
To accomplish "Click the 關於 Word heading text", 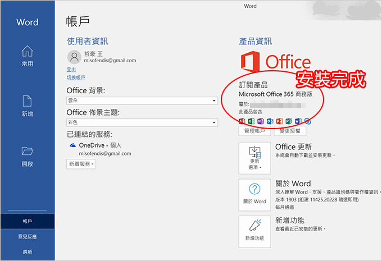I will (x=293, y=184).
